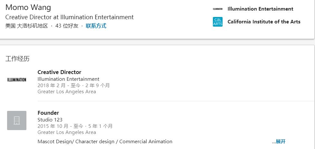Click the 43 位好友 connections count
The image size is (315, 149).
[67, 26]
